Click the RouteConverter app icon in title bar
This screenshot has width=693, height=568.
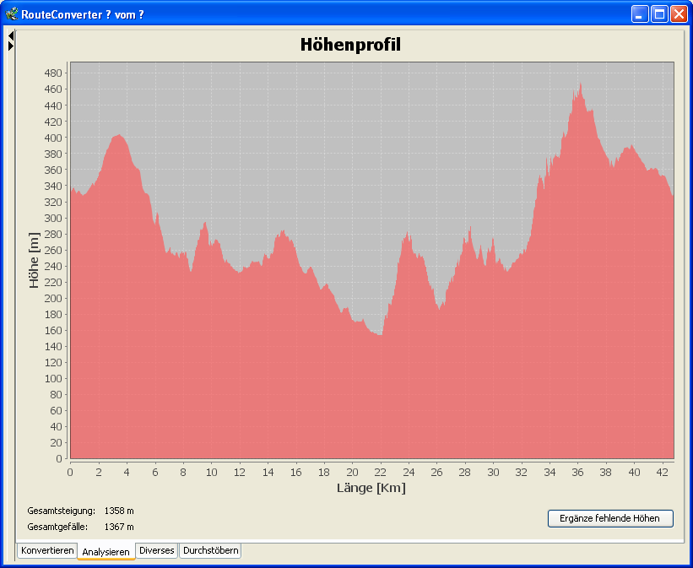pyautogui.click(x=12, y=14)
